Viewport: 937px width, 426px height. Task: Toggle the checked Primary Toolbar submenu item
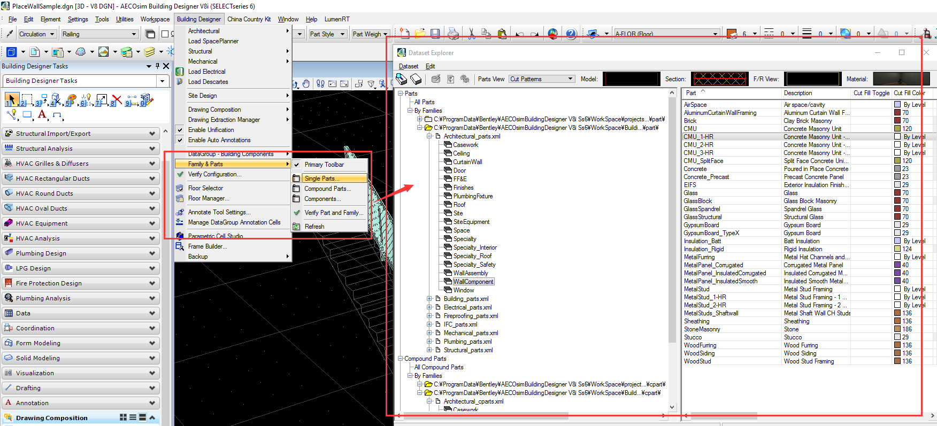329,165
